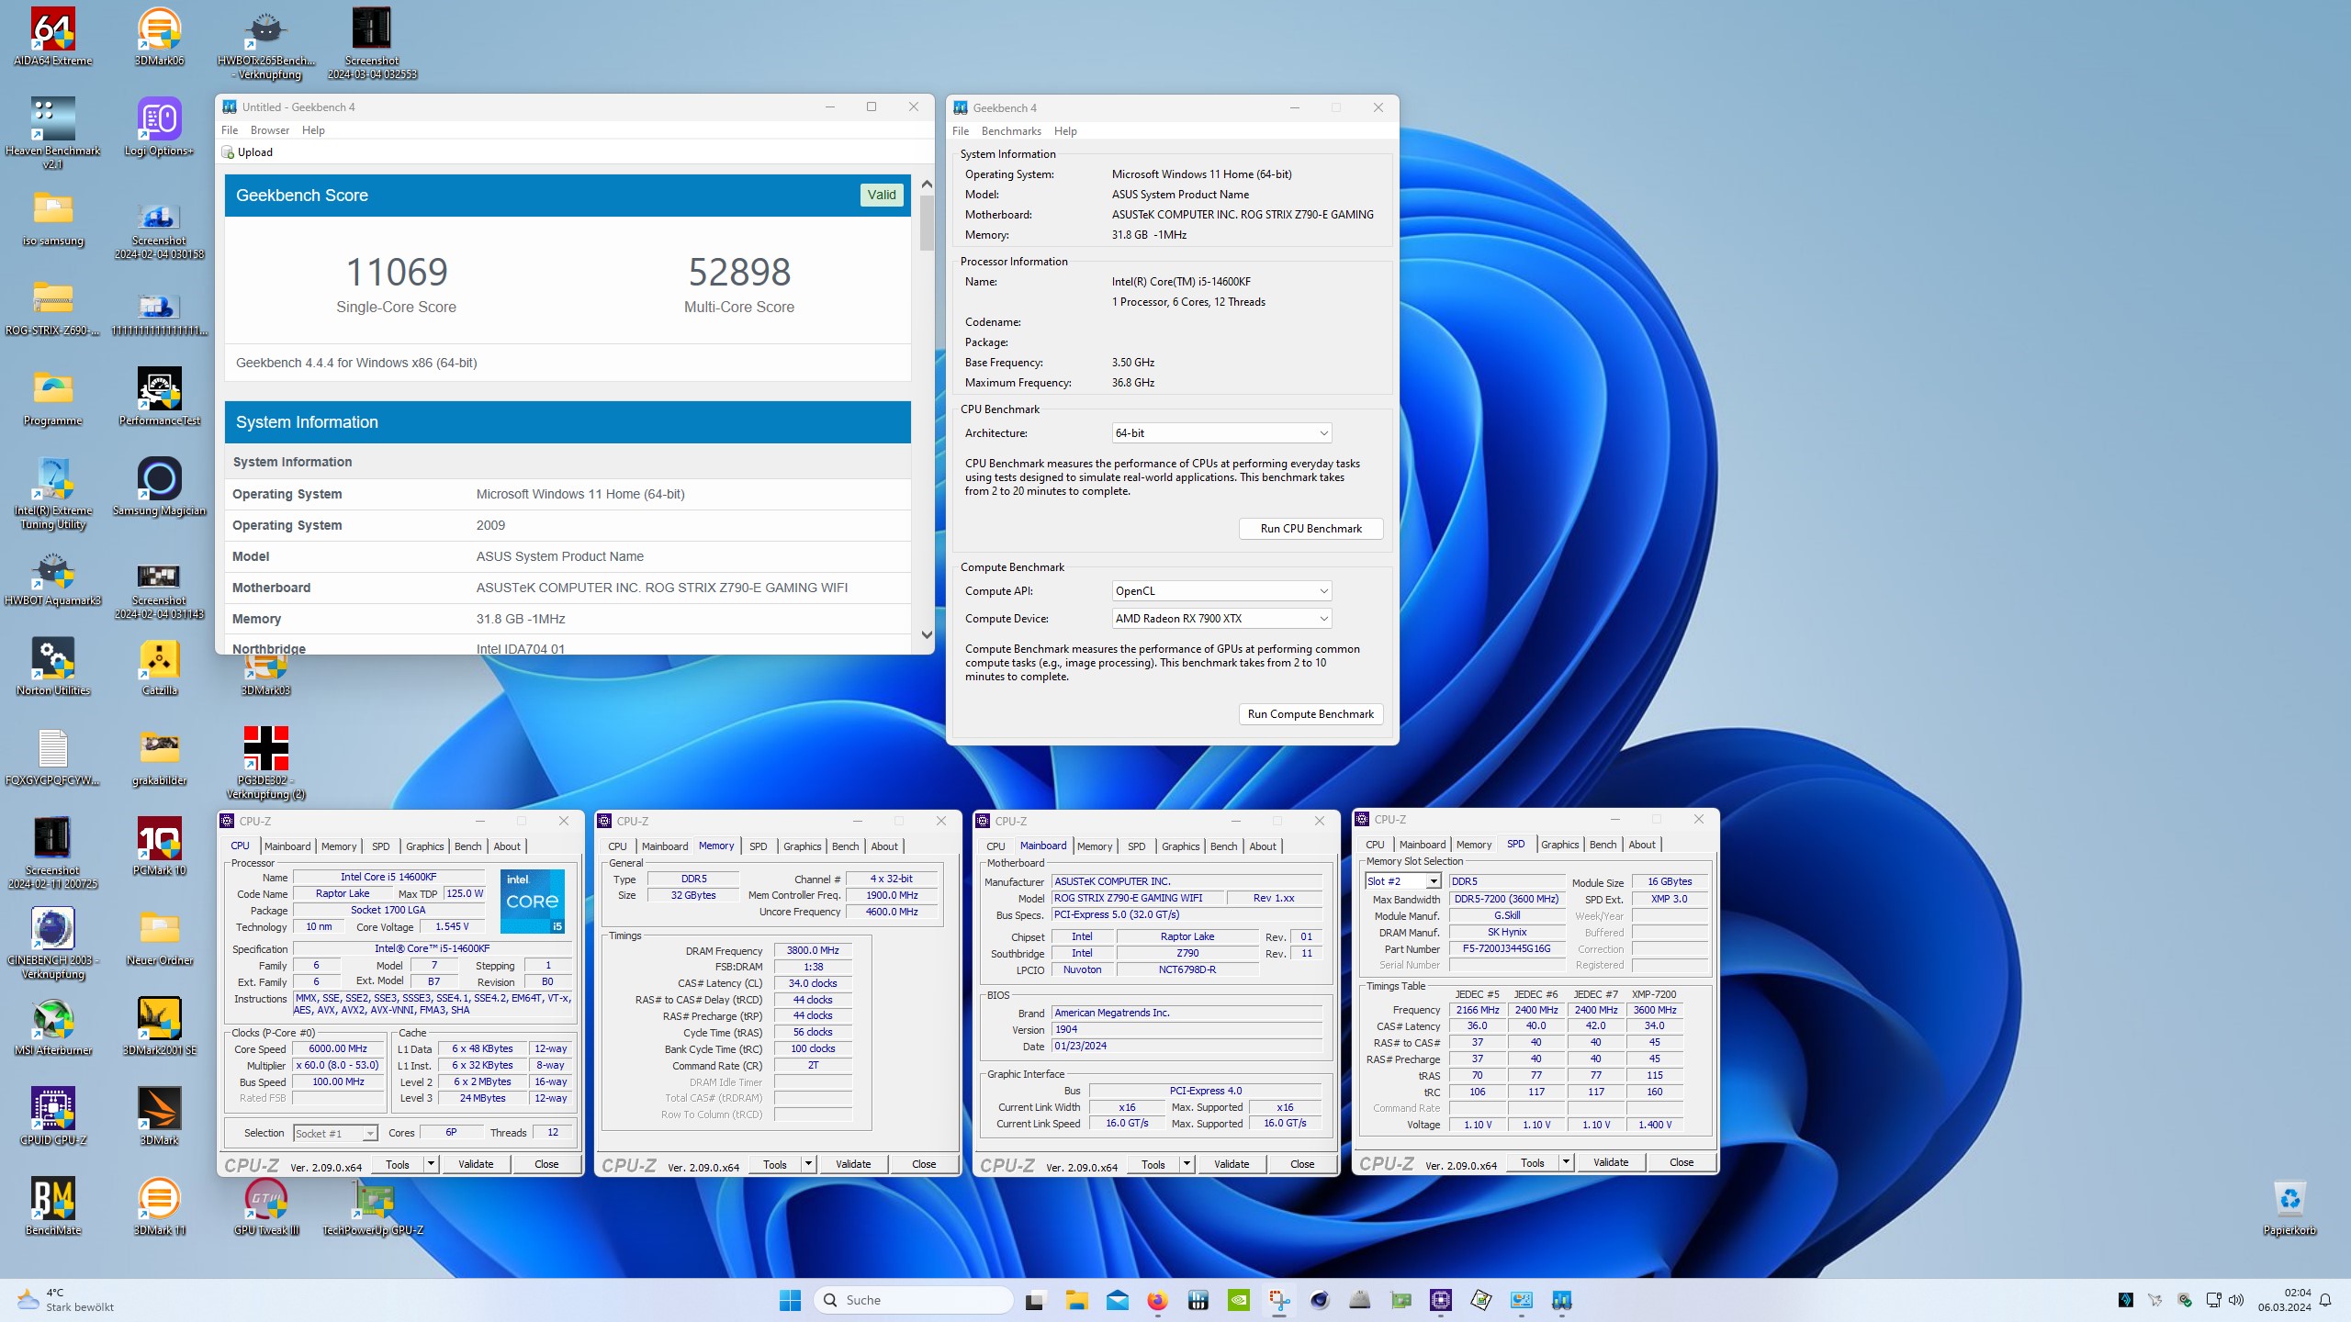Expand Tools arrow in CPU-Z Memory window
The width and height of the screenshot is (2351, 1322).
pyautogui.click(x=808, y=1164)
